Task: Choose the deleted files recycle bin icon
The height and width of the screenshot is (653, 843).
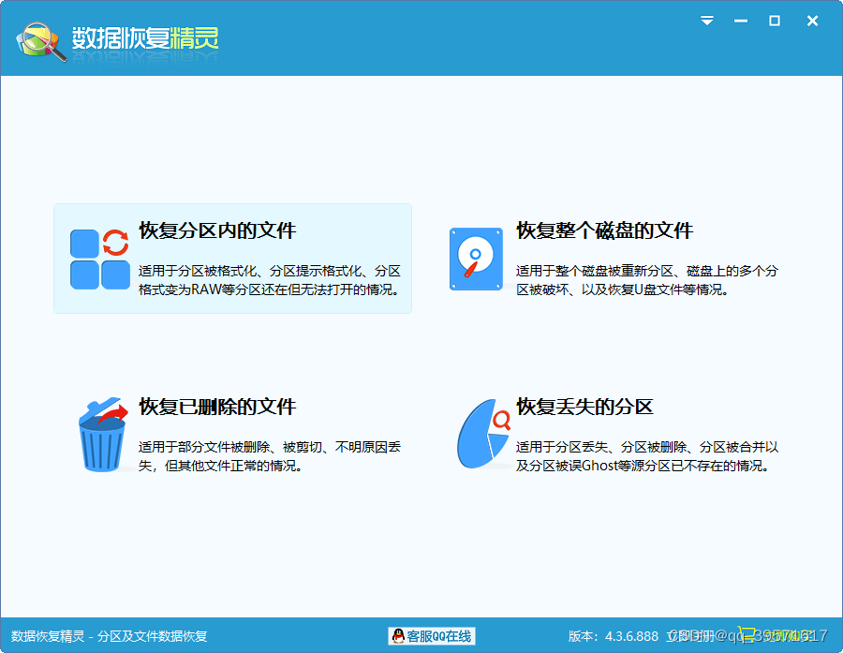Action: coord(103,435)
